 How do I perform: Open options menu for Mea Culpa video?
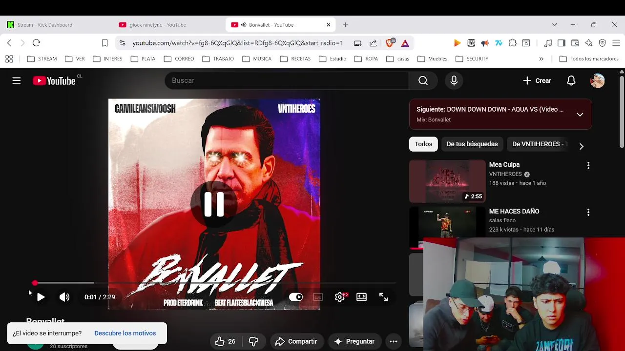(588, 166)
